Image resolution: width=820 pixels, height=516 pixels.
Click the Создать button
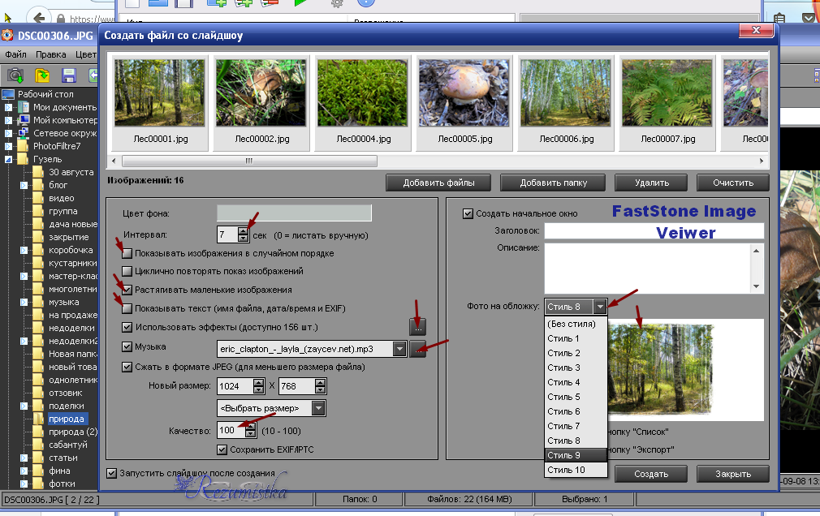651,474
